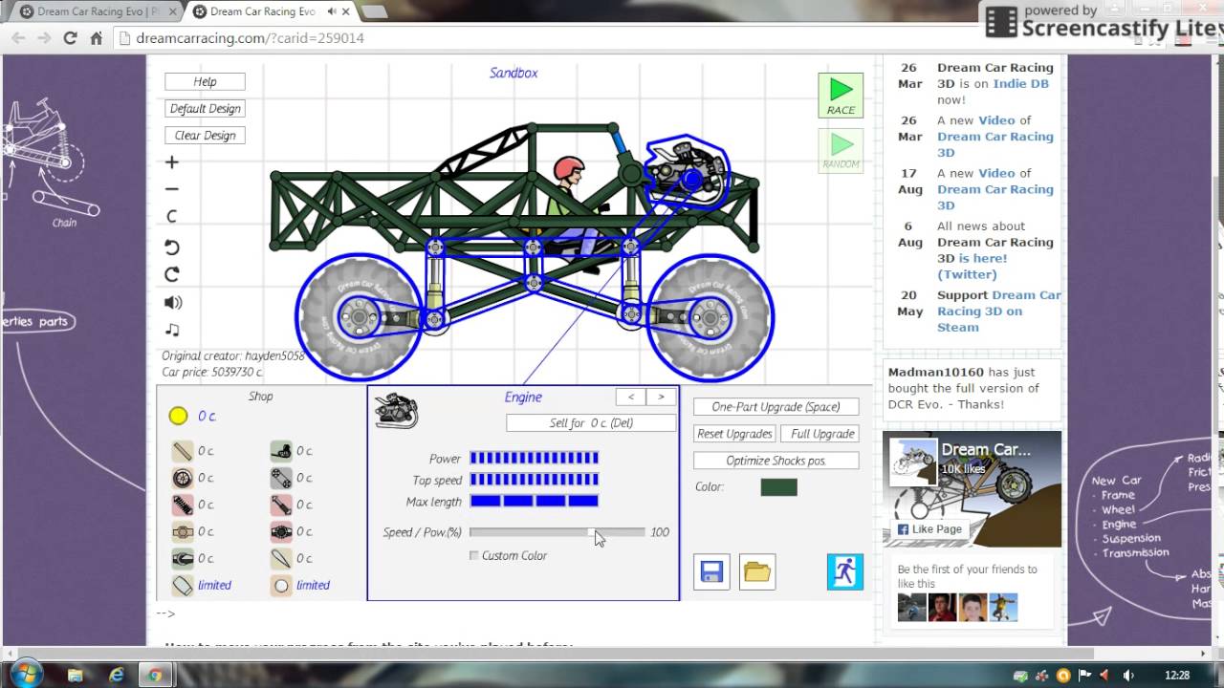
Task: Click the Clear Design button
Action: tap(205, 136)
